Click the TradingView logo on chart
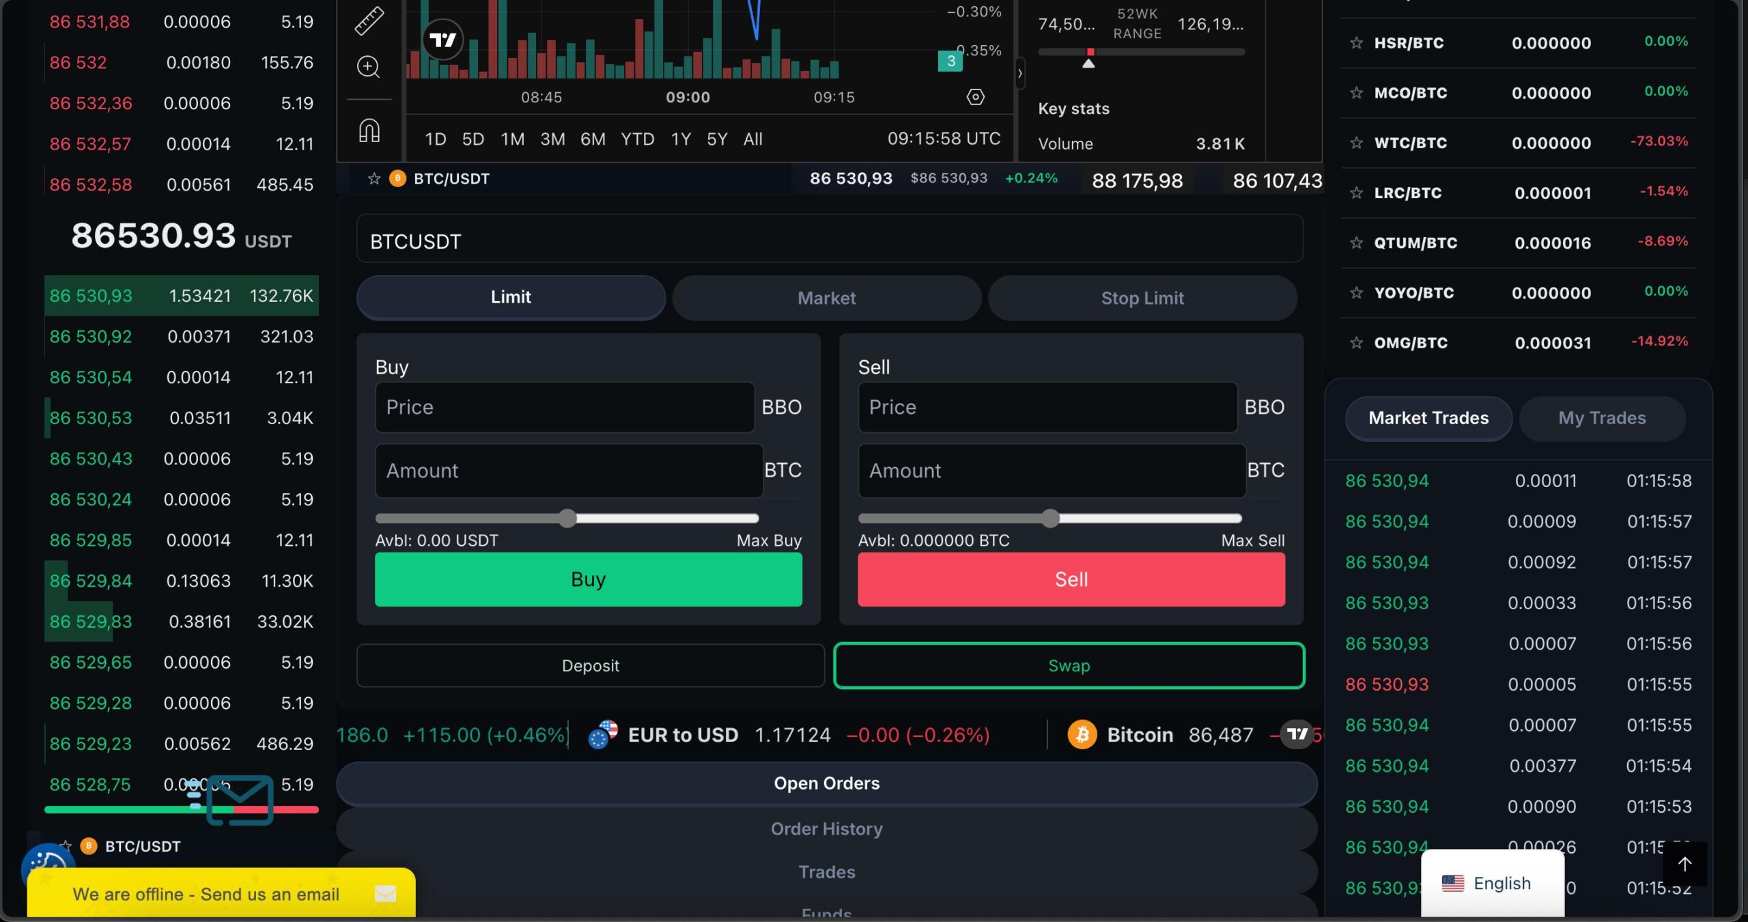This screenshot has height=922, width=1748. coord(442,40)
